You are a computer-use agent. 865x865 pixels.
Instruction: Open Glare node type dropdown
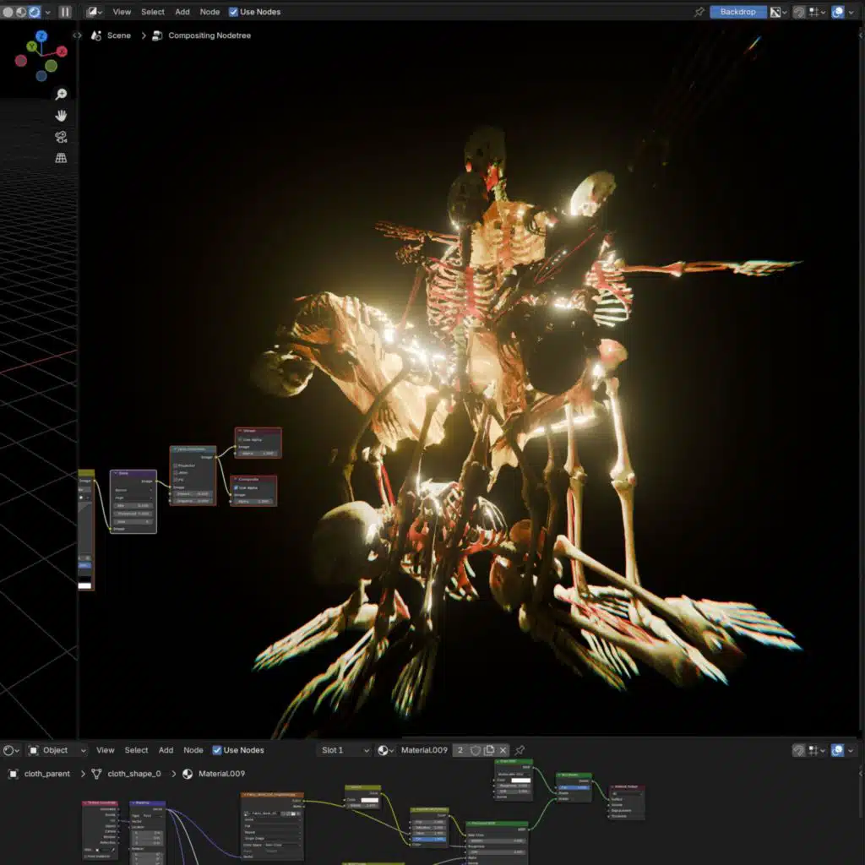[x=133, y=490]
